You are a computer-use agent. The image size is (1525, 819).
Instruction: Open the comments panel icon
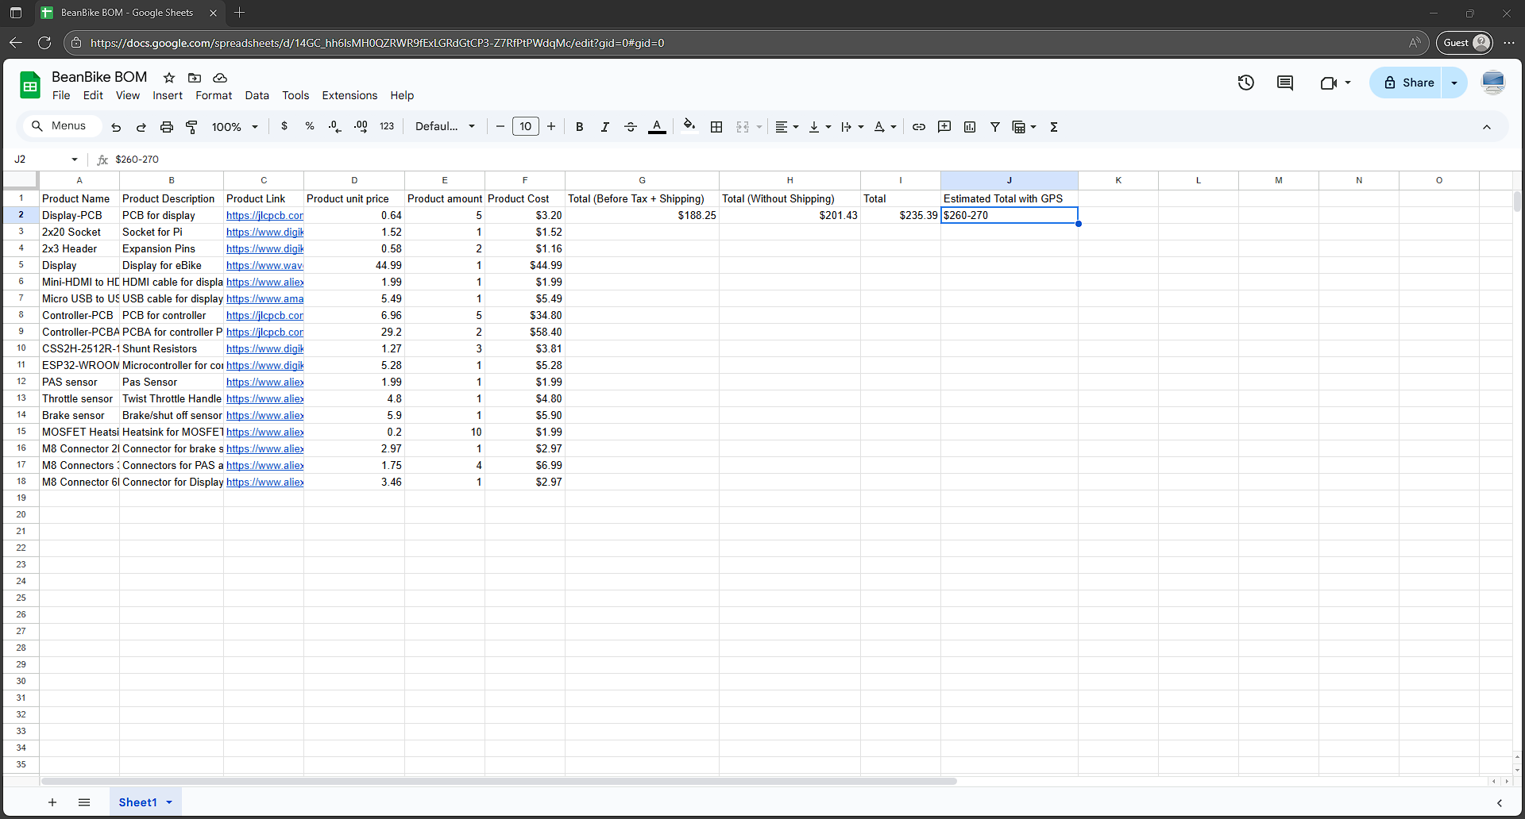(1285, 83)
